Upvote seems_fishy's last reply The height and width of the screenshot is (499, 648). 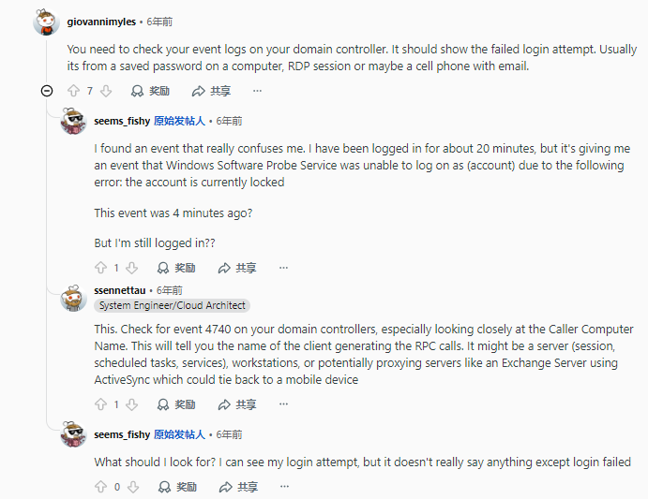click(100, 487)
